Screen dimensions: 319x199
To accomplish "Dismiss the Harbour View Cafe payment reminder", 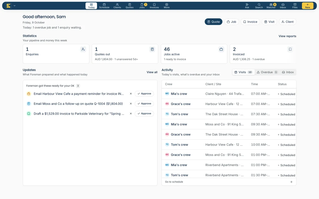I will point(131,94).
